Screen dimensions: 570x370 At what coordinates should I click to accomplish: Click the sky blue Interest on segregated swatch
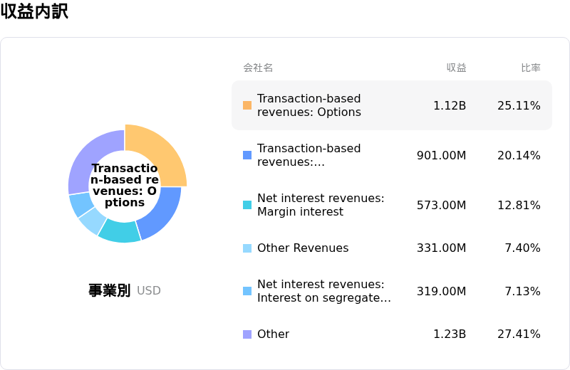[x=247, y=291]
